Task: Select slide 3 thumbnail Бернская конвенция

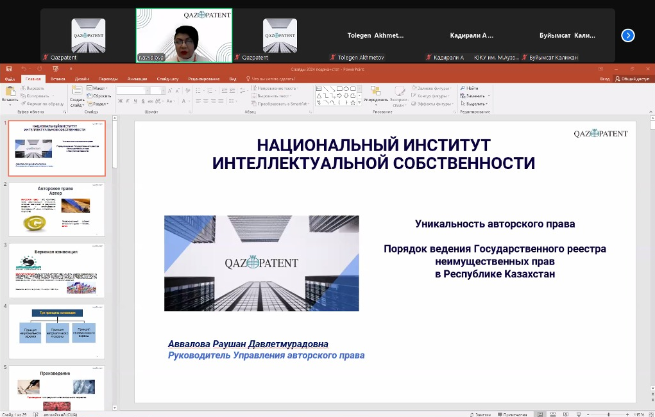Action: (56, 270)
